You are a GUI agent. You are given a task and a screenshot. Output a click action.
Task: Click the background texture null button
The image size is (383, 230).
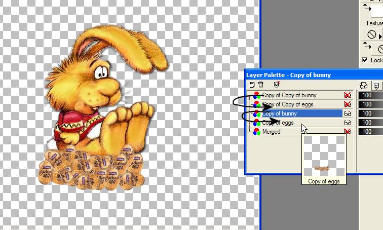click(x=380, y=49)
